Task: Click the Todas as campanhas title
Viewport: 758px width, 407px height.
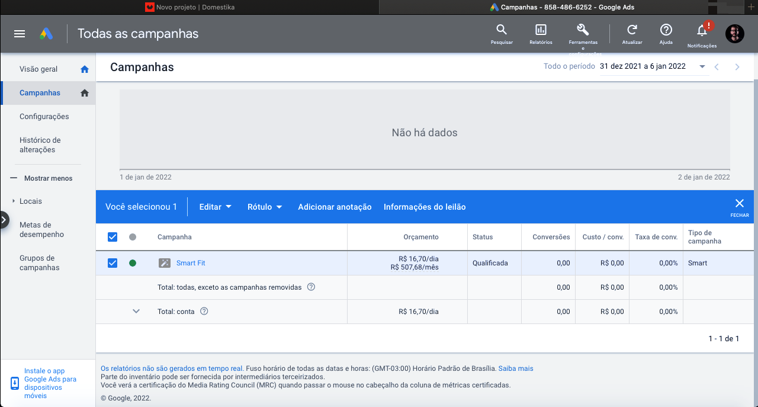Action: (138, 34)
